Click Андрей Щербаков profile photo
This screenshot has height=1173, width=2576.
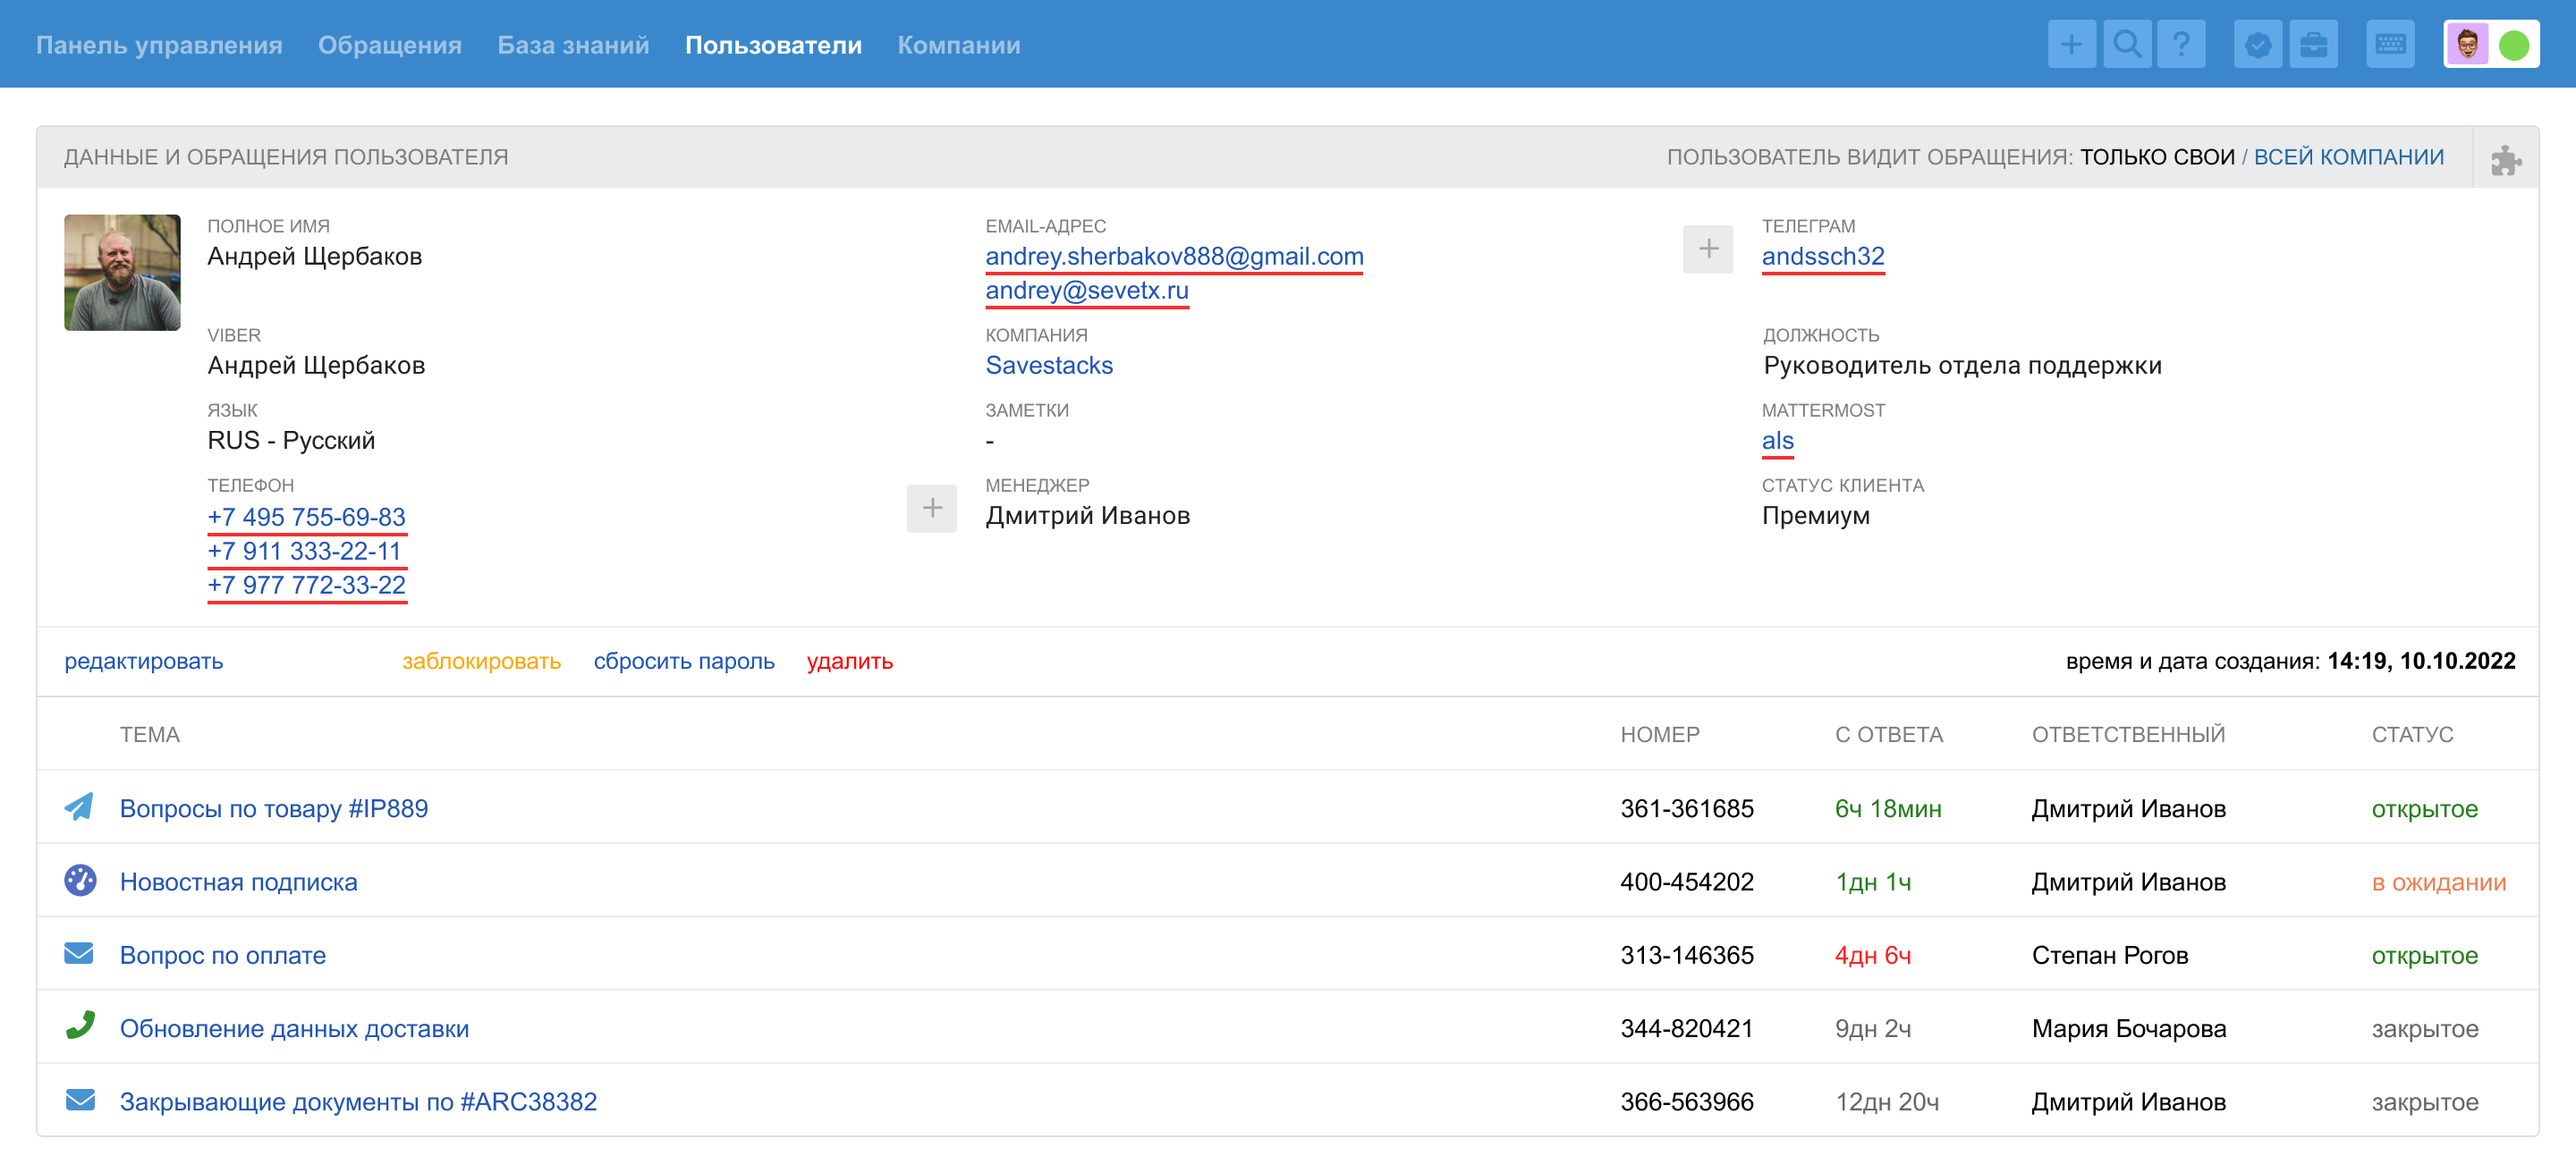(122, 272)
